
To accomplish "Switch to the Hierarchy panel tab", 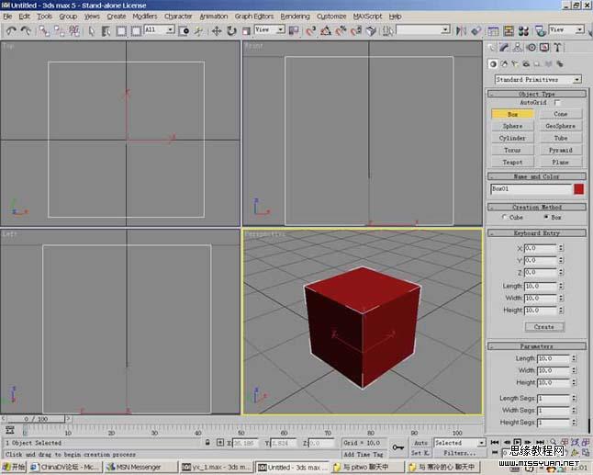I will click(x=518, y=47).
